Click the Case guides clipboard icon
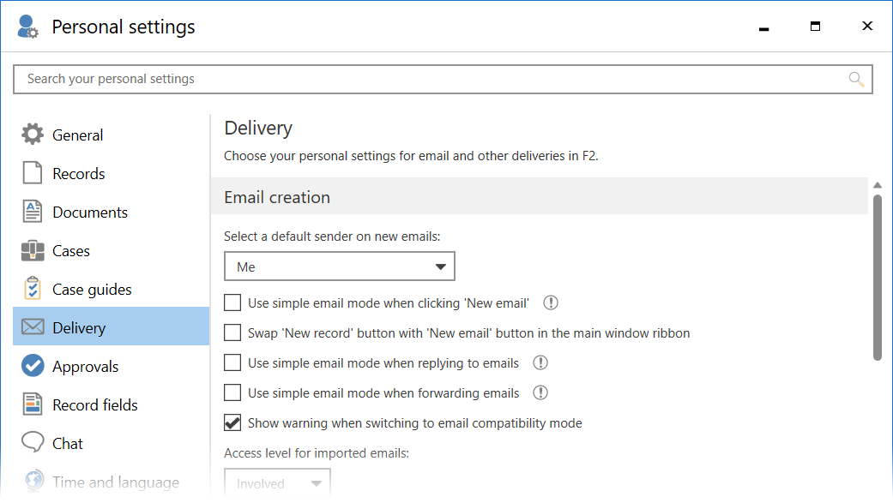 click(33, 289)
